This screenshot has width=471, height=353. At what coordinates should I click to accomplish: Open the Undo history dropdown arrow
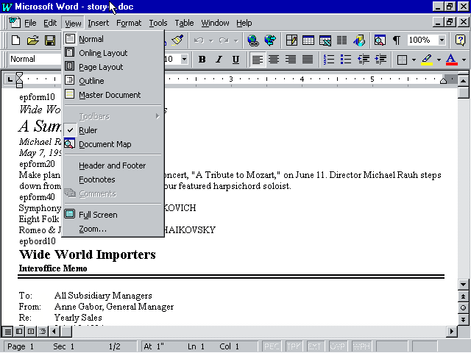click(211, 40)
